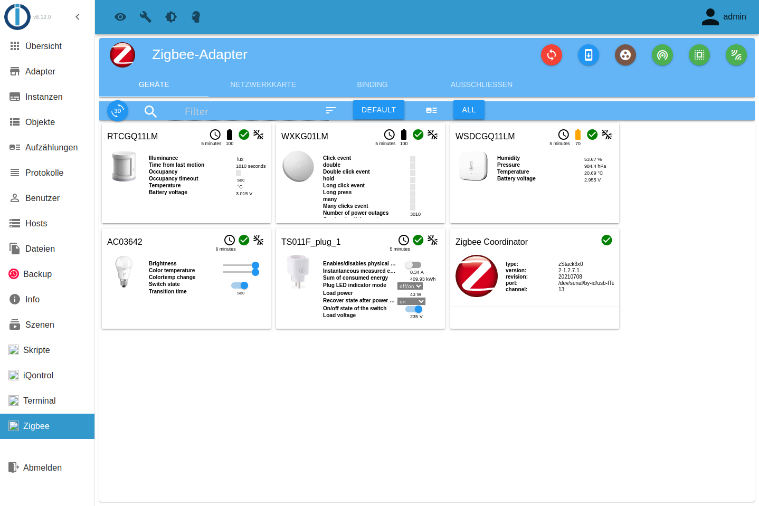Open Protokolle in the sidebar

(x=48, y=173)
